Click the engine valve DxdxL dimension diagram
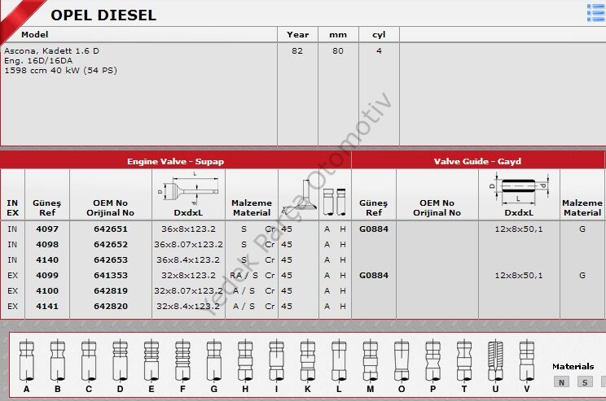This screenshot has width=606, height=401. 188,189
